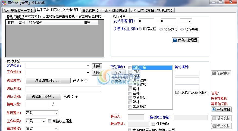238x131 pixels.
Task: Click 启用 column header
Action: point(21,22)
